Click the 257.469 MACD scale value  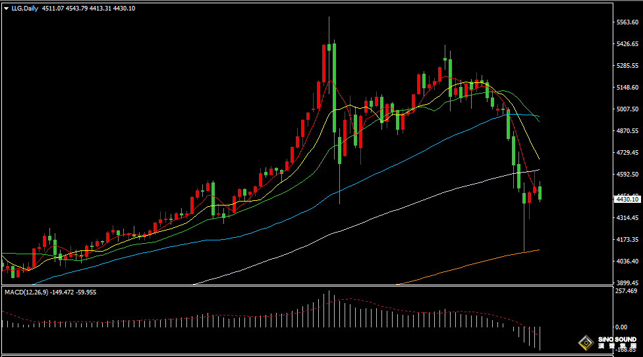coord(626,290)
